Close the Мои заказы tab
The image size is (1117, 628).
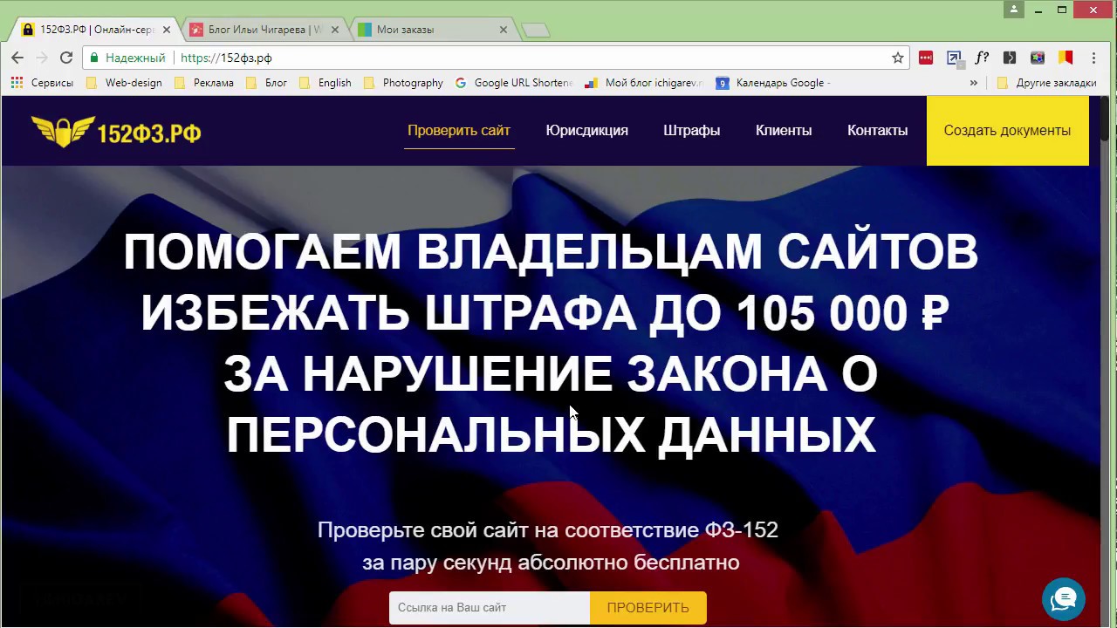(503, 30)
